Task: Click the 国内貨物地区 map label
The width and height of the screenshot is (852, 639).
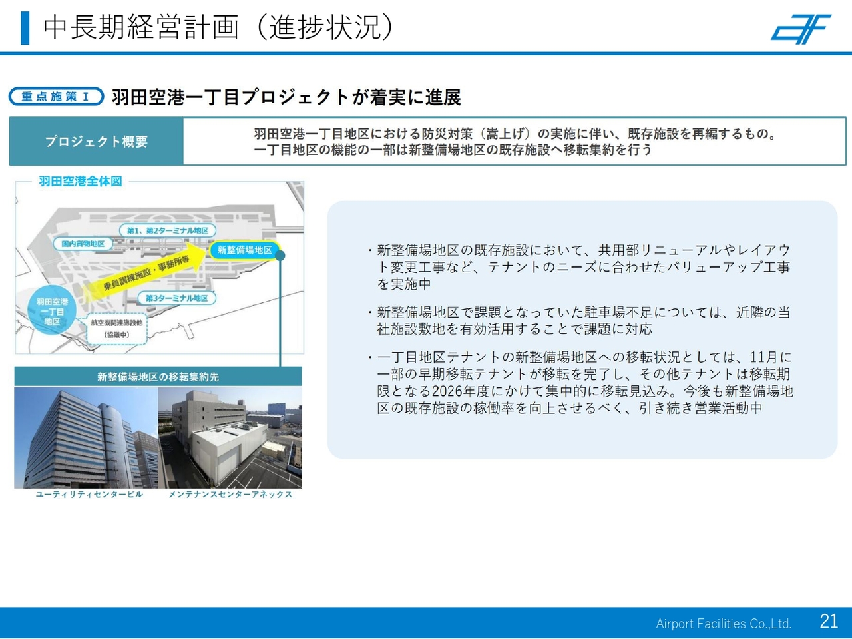Action: [x=83, y=244]
